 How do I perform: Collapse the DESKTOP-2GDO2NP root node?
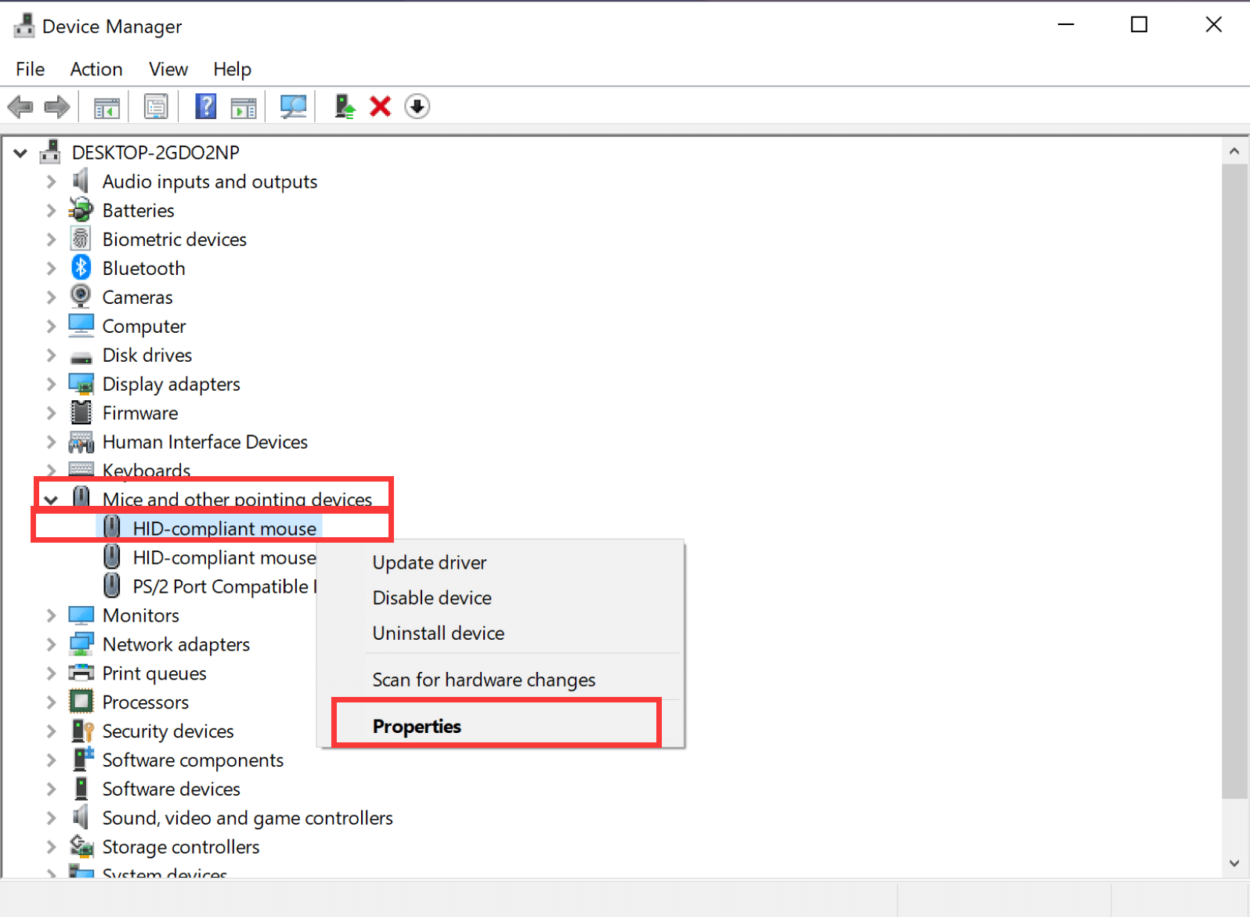[x=21, y=153]
